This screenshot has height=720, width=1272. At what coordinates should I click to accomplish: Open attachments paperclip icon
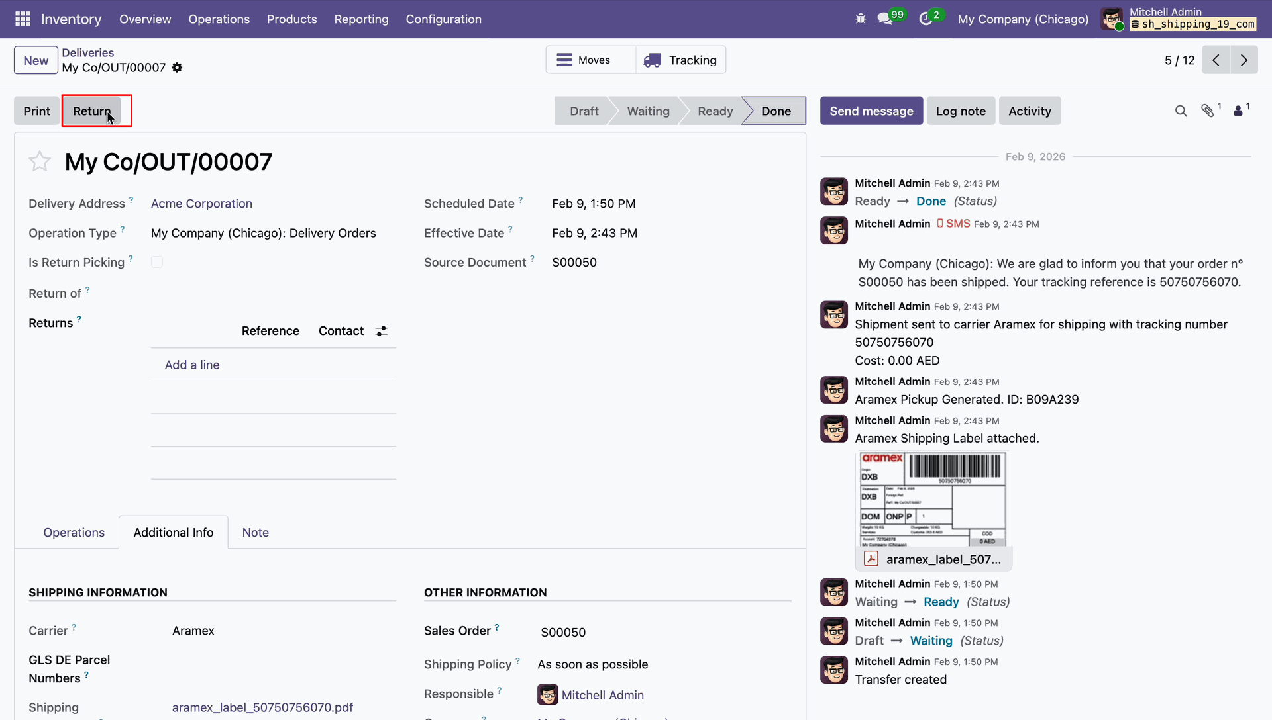(x=1208, y=111)
